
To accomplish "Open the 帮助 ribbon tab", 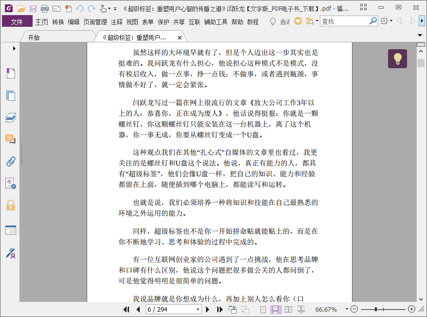I will point(237,22).
